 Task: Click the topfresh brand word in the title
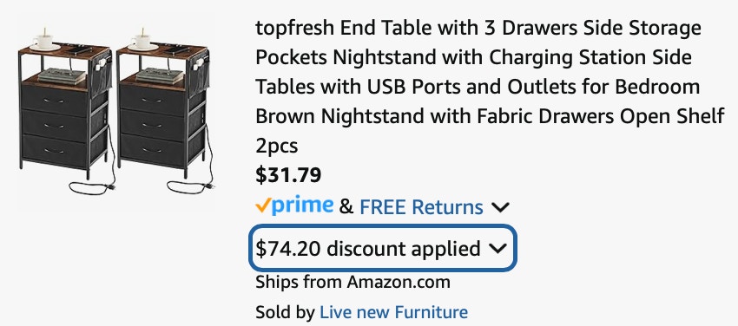click(294, 29)
